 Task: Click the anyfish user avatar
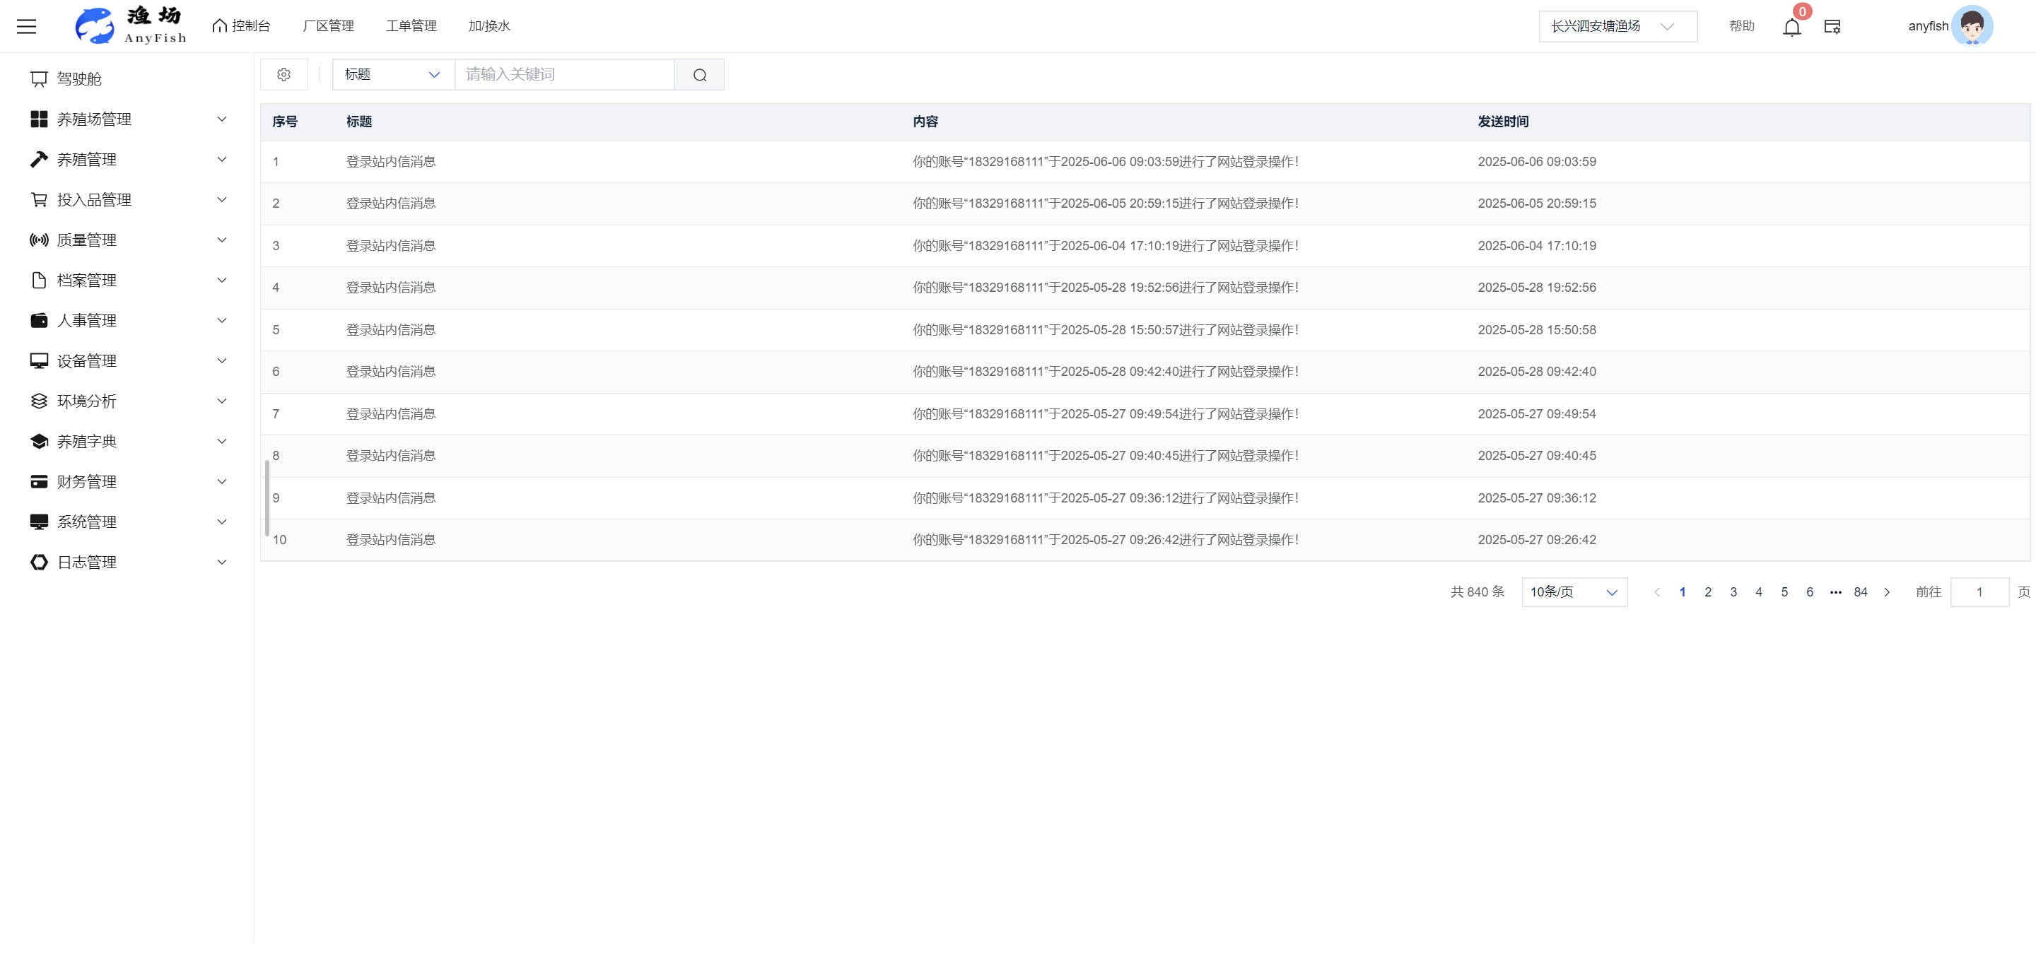point(1971,26)
